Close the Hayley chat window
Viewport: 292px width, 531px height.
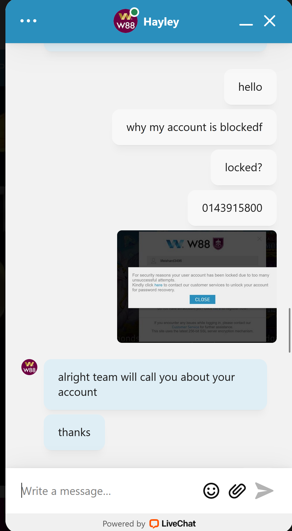(270, 21)
